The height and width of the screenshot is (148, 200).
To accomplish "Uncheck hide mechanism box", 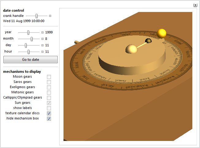I will pyautogui.click(x=49, y=119).
